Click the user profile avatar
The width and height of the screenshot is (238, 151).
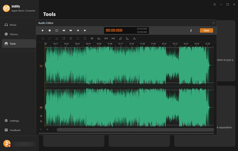(7, 143)
